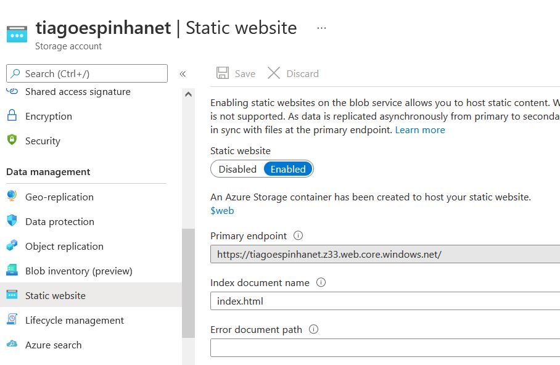
Task: Focus the Search (Ctrl+/) box
Action: pyautogui.click(x=87, y=73)
